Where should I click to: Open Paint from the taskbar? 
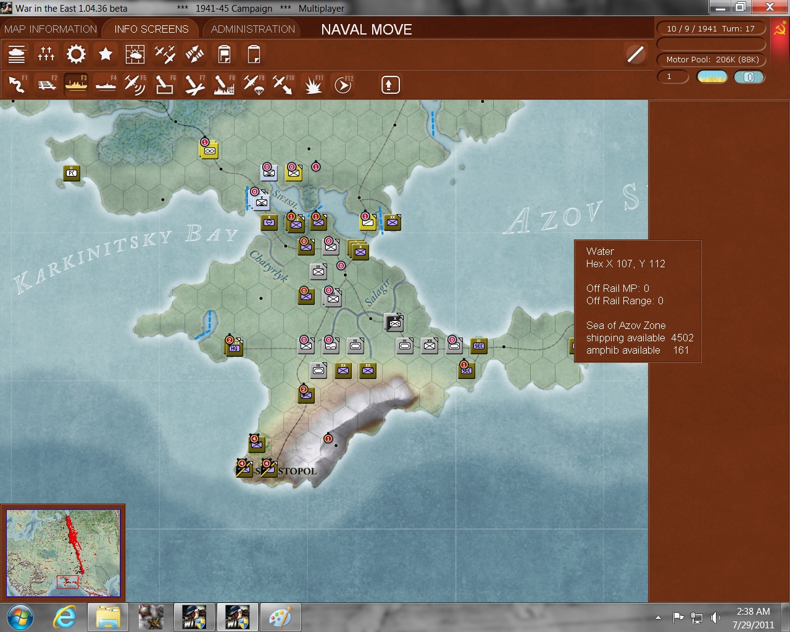(x=280, y=617)
